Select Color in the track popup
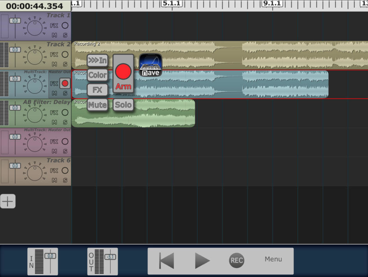 (97, 75)
